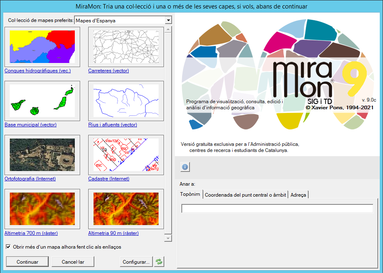Select the Altimetria 90 m raster thumbnail
Screen dimensions: 383x273
[x=126, y=209]
